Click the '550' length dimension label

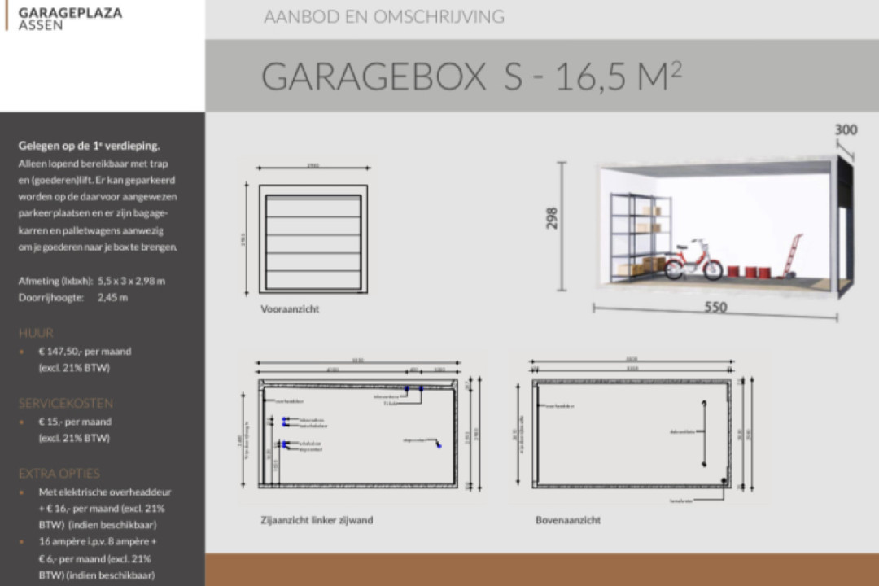[716, 308]
